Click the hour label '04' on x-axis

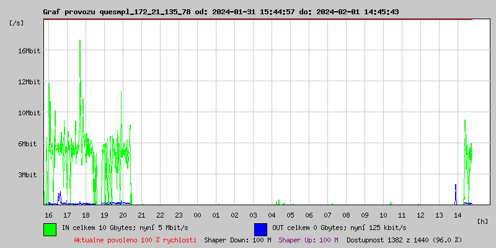[272, 215]
